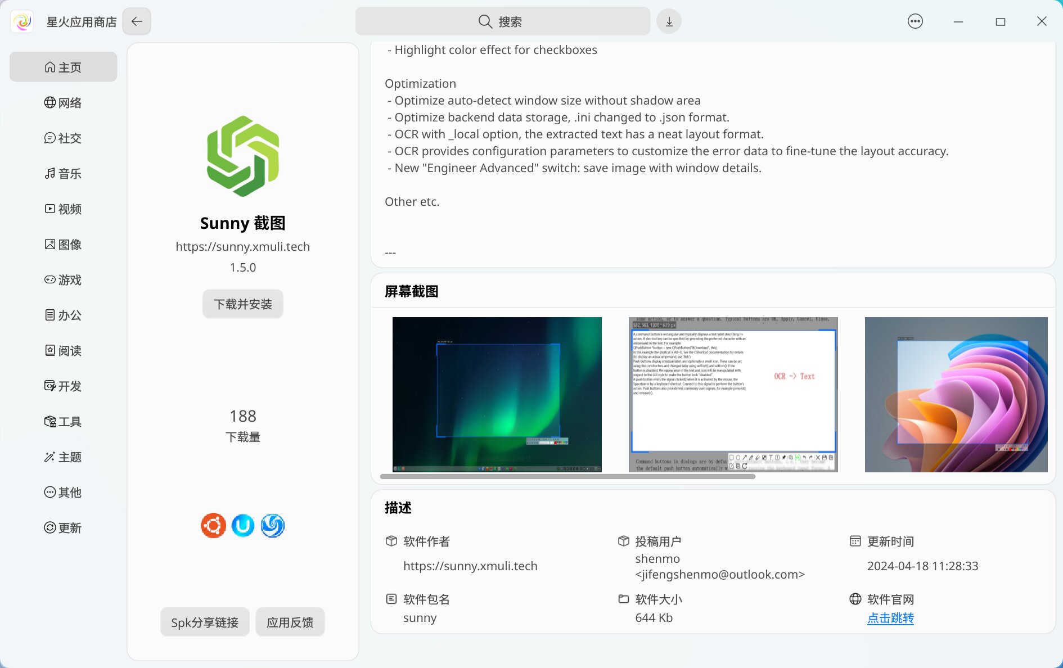Click the UOS distro icon
The image size is (1063, 668).
tap(243, 526)
